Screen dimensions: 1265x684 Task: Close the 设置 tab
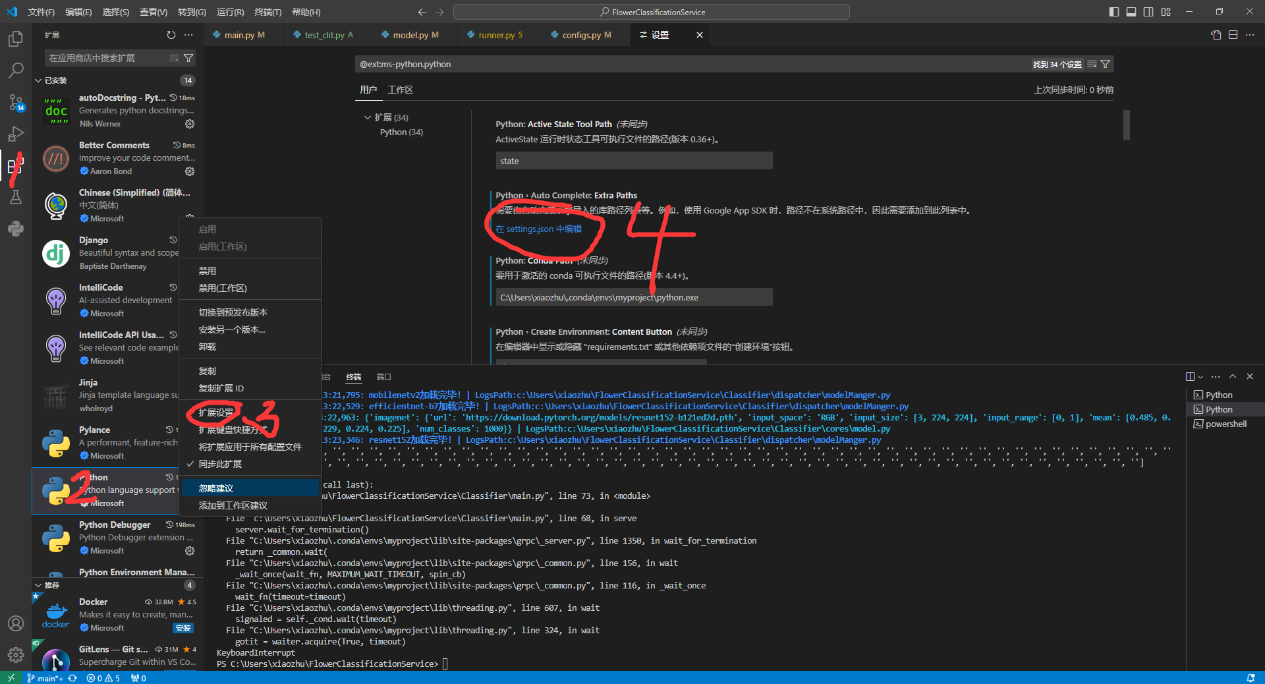700,35
